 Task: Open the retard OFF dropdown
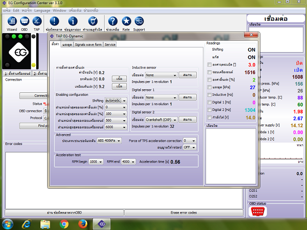[x=189, y=147]
